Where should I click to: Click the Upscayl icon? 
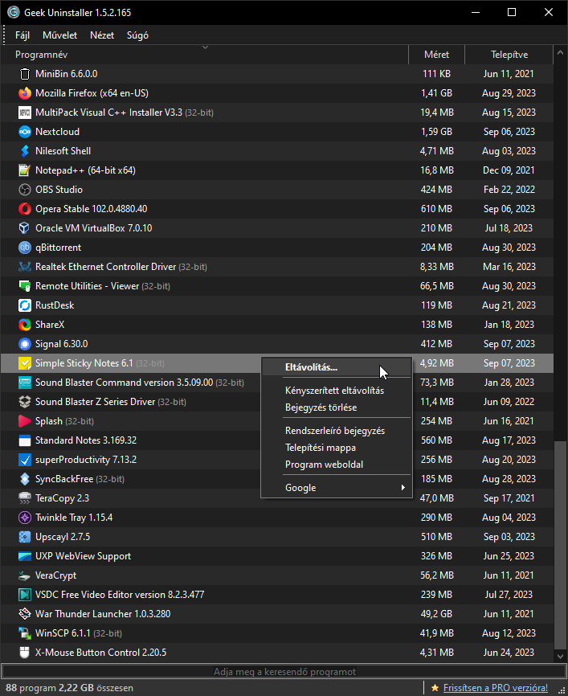(25, 537)
